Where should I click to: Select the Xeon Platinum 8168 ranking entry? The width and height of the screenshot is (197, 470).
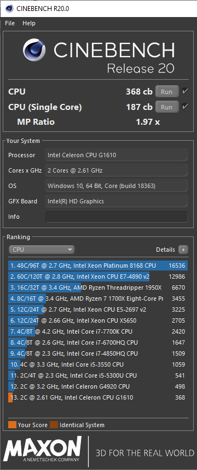tap(98, 266)
